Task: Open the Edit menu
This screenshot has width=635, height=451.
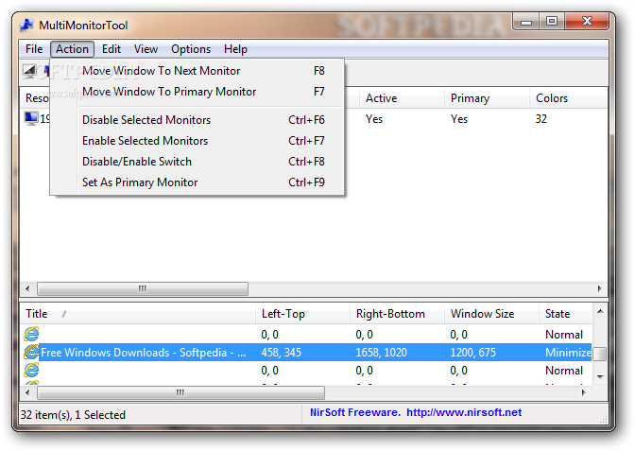Action: point(112,49)
